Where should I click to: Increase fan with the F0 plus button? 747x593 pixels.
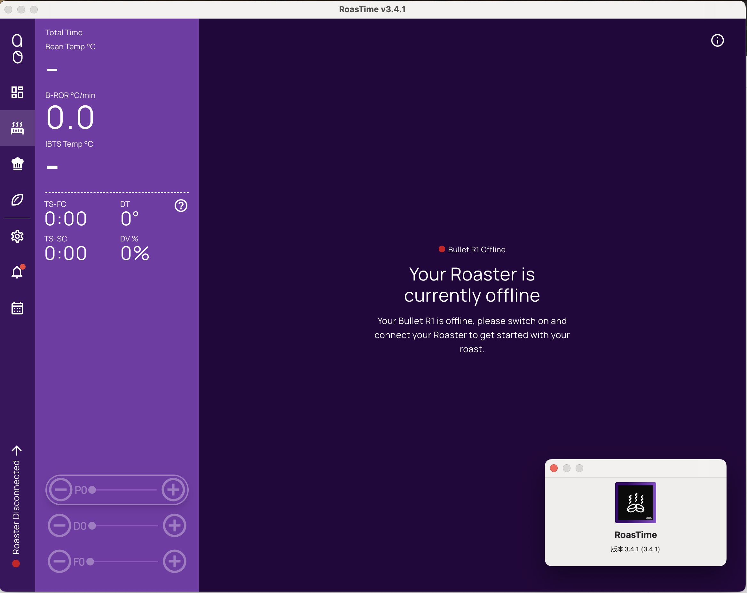pyautogui.click(x=175, y=561)
